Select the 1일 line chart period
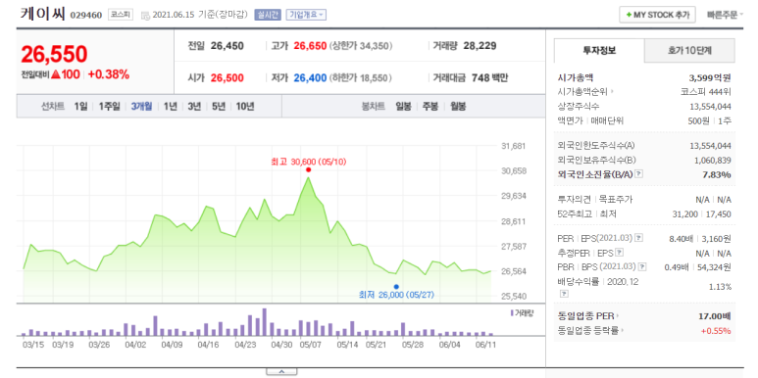Screen dimensions: 758x378 tap(80, 106)
